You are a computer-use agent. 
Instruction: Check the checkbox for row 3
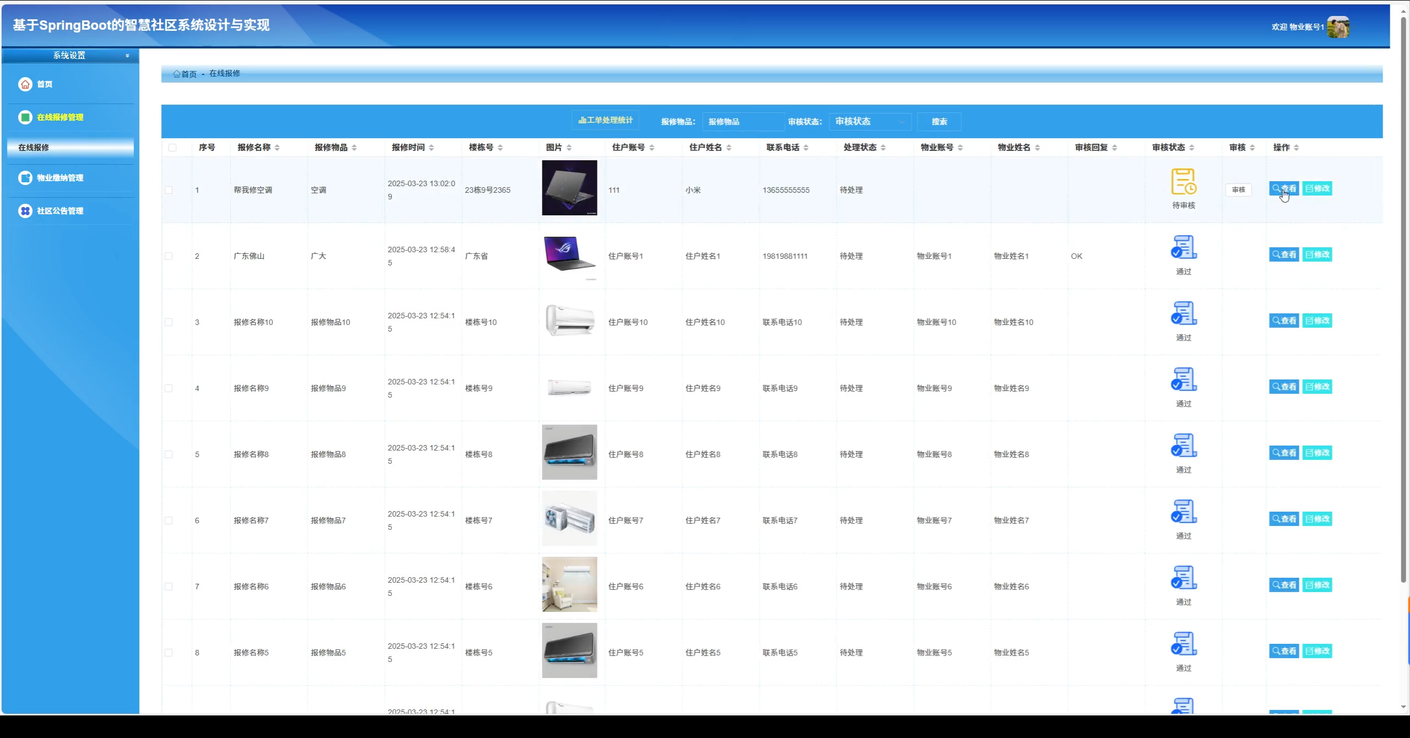tap(169, 322)
